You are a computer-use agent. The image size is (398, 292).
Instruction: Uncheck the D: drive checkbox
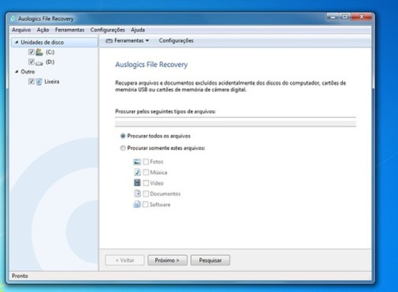click(x=31, y=62)
